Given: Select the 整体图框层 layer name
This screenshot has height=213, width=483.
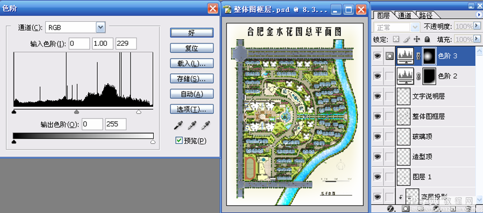Looking at the screenshot, I should coord(428,116).
